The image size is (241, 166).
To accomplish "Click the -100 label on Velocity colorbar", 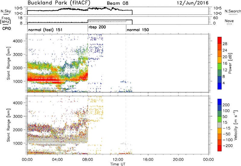I will point(227,140).
